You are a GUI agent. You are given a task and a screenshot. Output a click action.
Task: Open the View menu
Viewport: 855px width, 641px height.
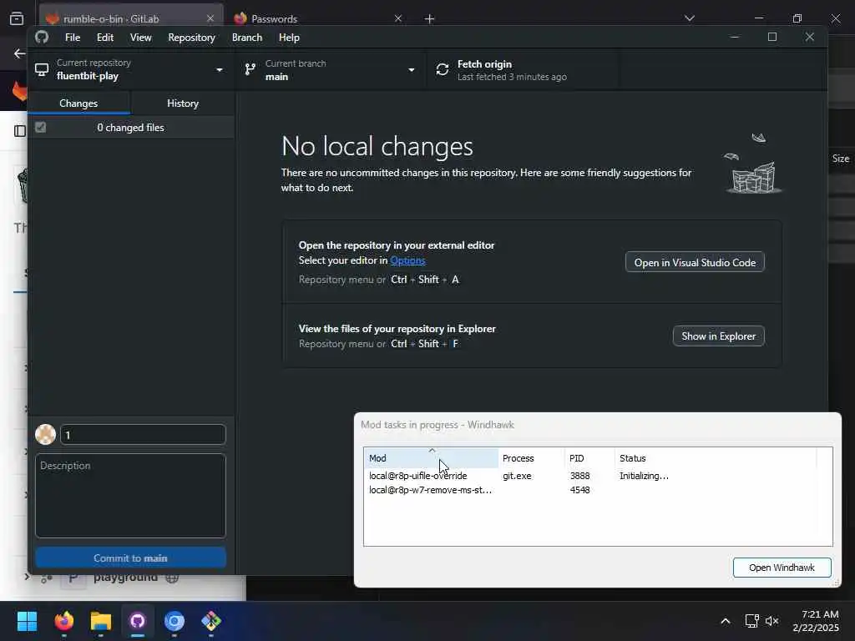(x=140, y=38)
